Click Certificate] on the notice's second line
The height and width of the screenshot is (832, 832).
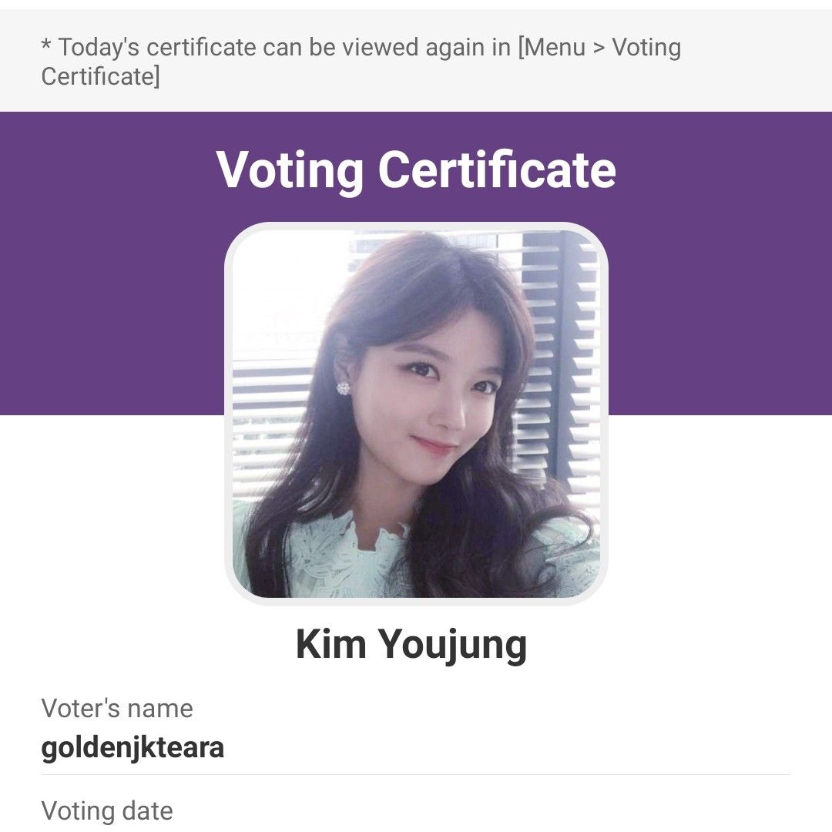101,77
